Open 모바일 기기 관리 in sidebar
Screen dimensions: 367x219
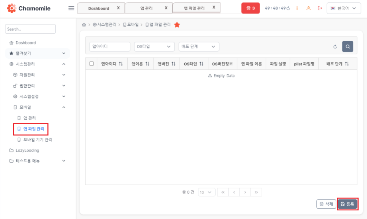pyautogui.click(x=37, y=140)
